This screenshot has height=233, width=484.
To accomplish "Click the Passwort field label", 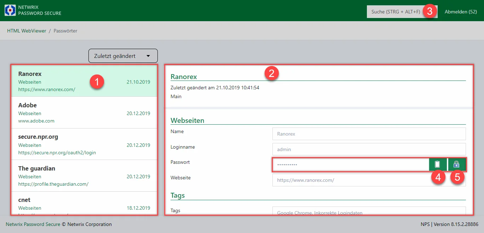I will tap(180, 162).
